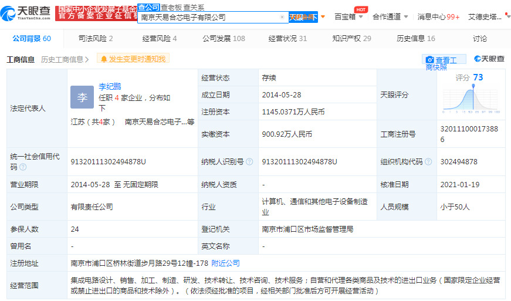Open the TianYanCha logo homepage
The height and width of the screenshot is (301, 511).
(x=25, y=13)
